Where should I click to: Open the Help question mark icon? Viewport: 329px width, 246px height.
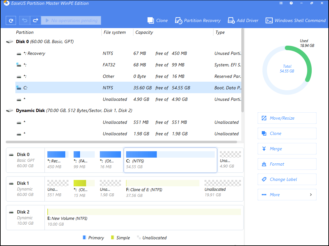point(291,3)
